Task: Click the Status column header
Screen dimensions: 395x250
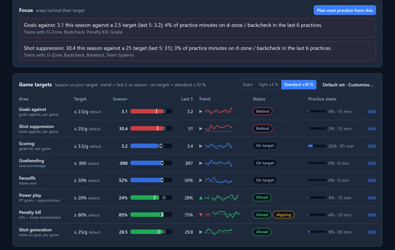Action: pos(259,99)
